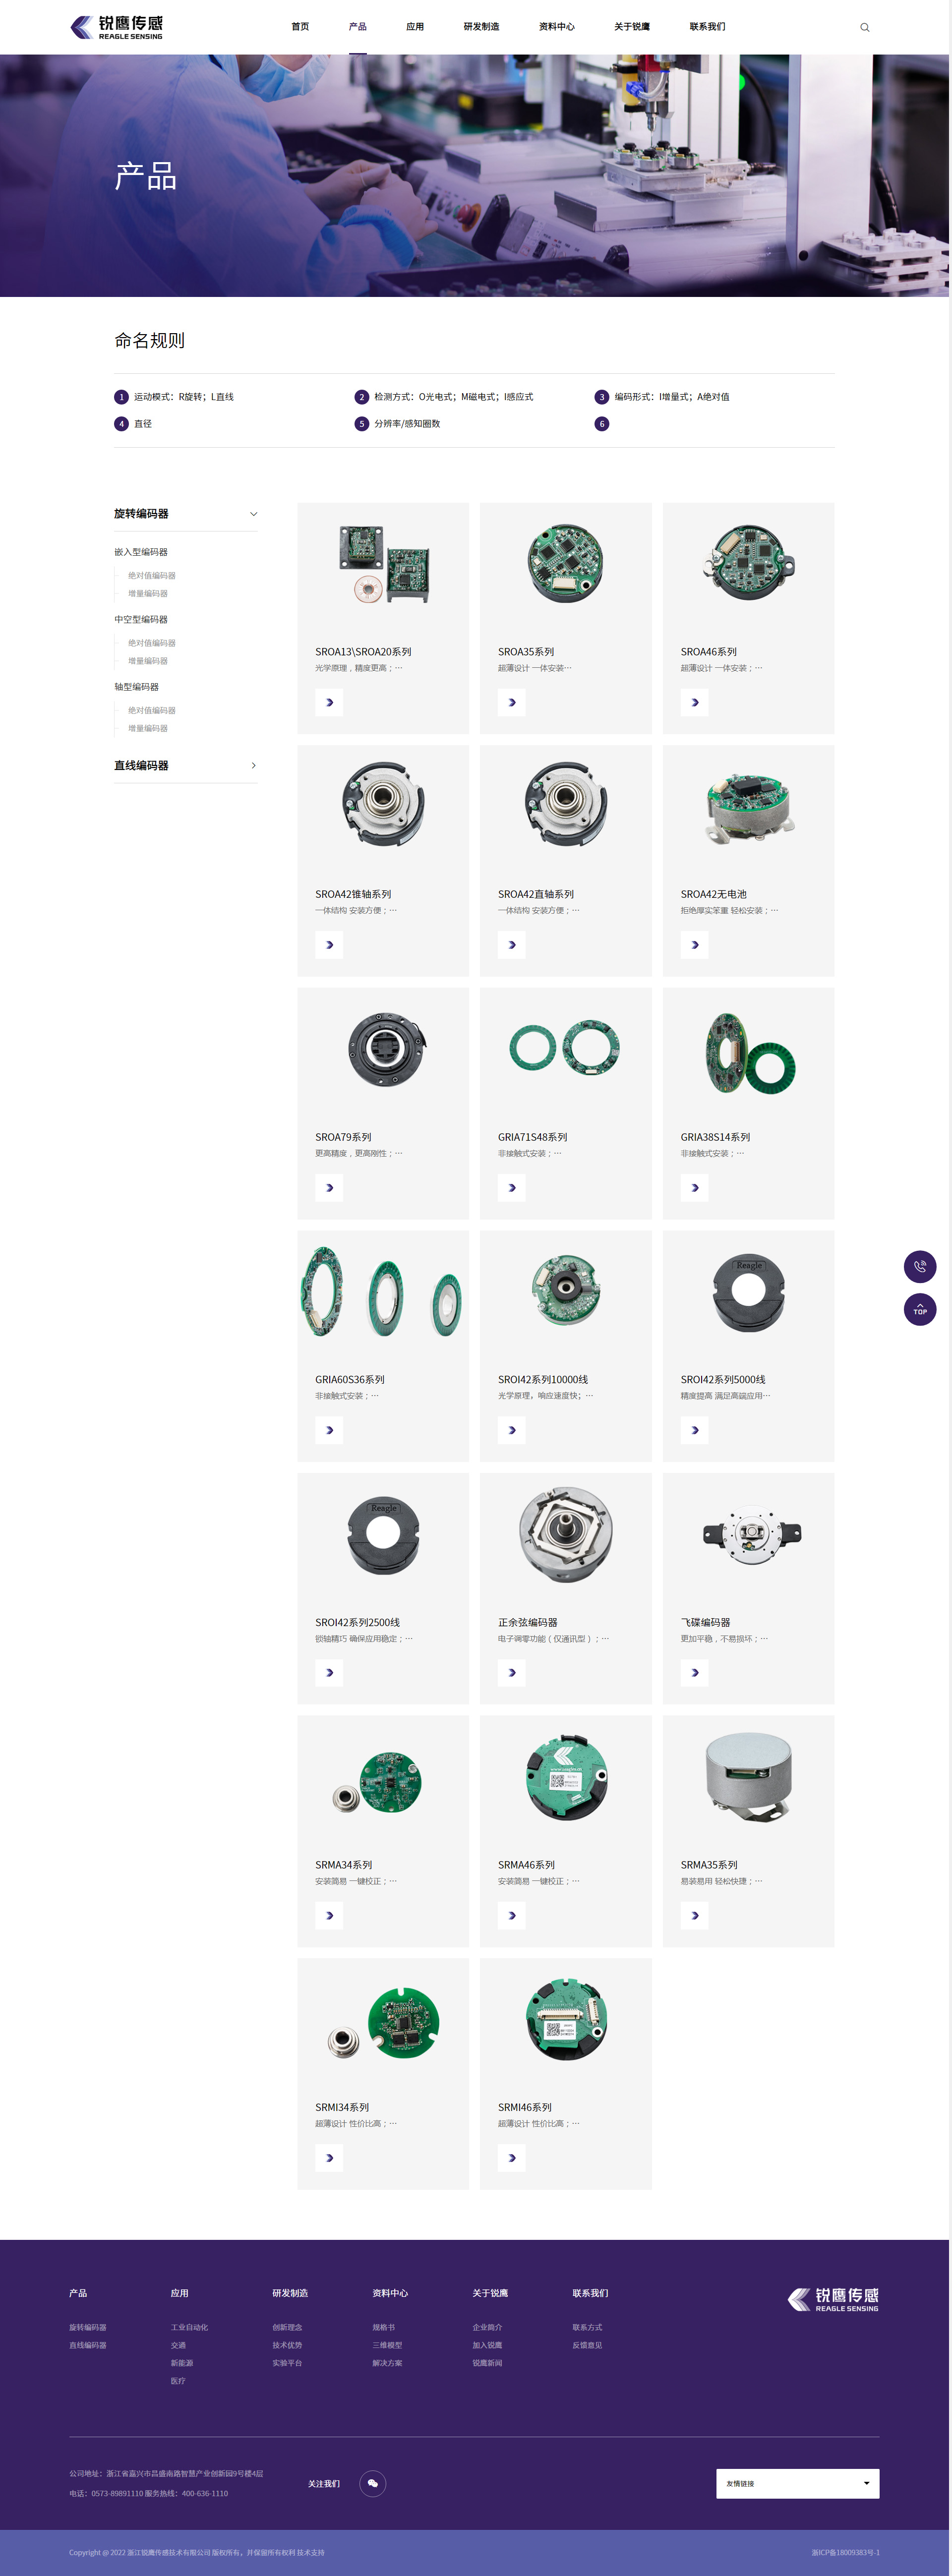Open 资料中心 in the top navigation
The width and height of the screenshot is (952, 2576).
click(556, 27)
